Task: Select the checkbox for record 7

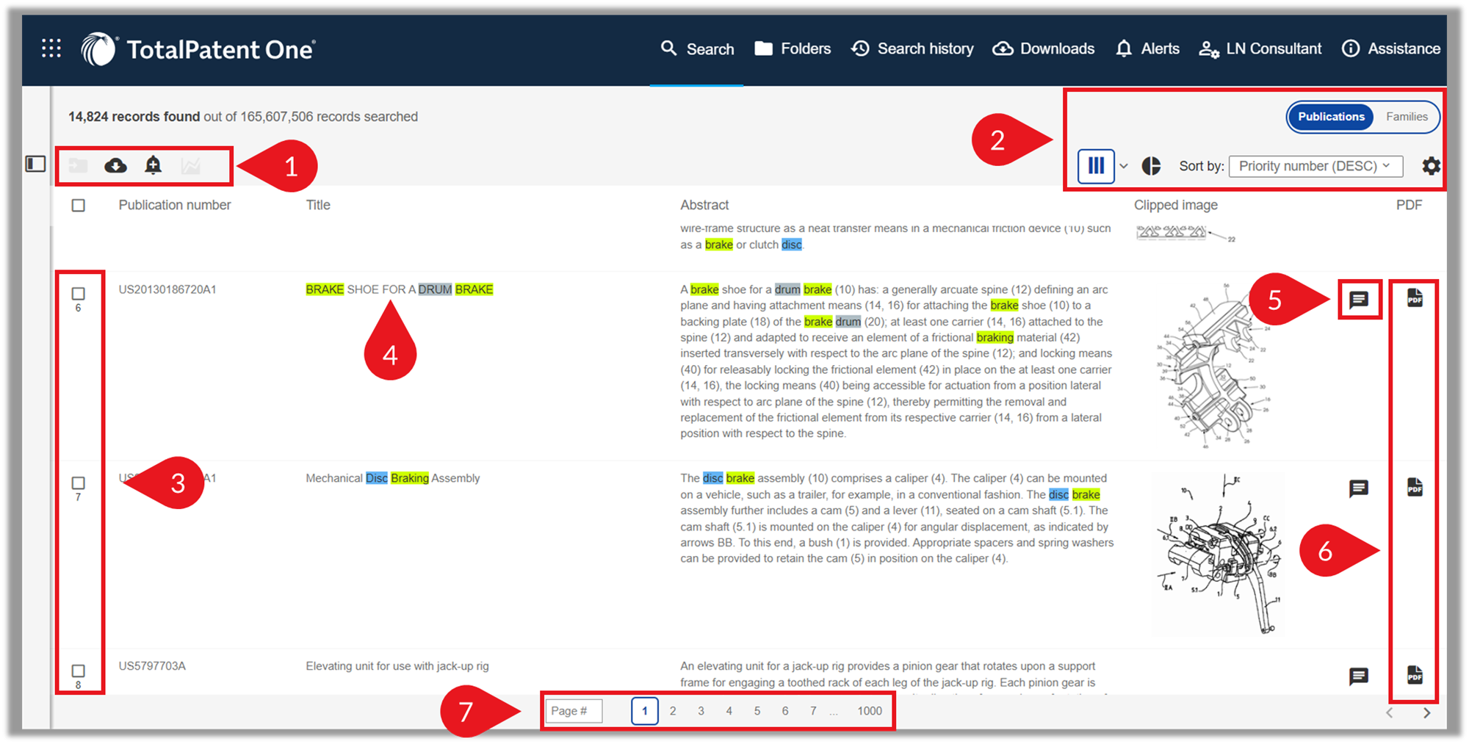Action: [x=79, y=482]
